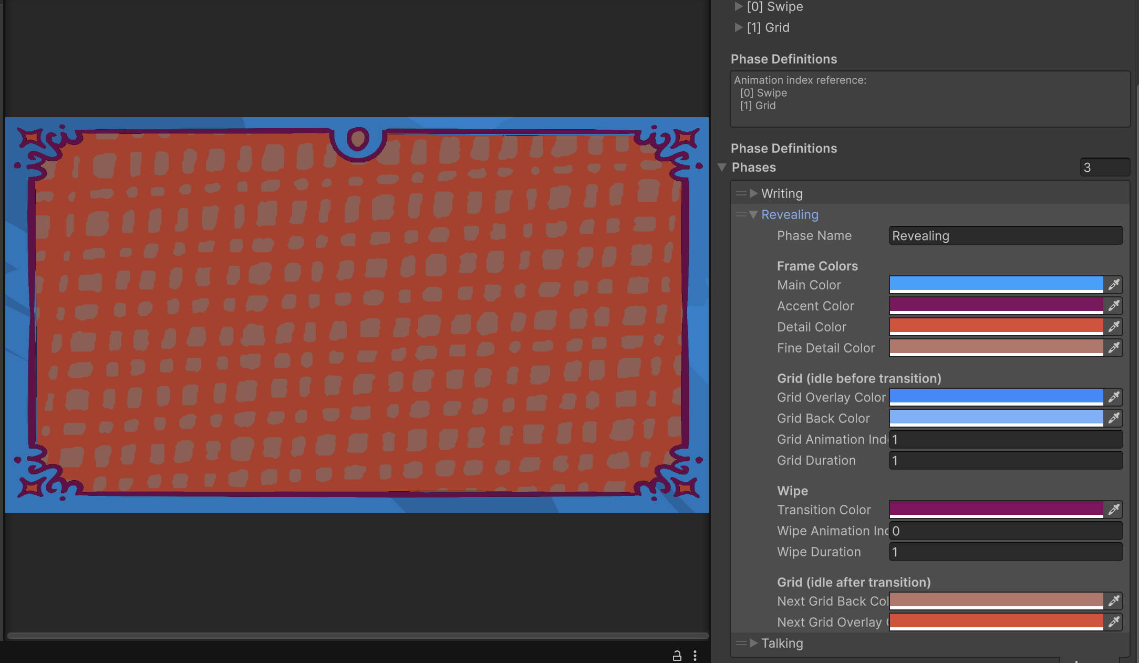
Task: Open the Detail Color swatch
Action: click(996, 327)
